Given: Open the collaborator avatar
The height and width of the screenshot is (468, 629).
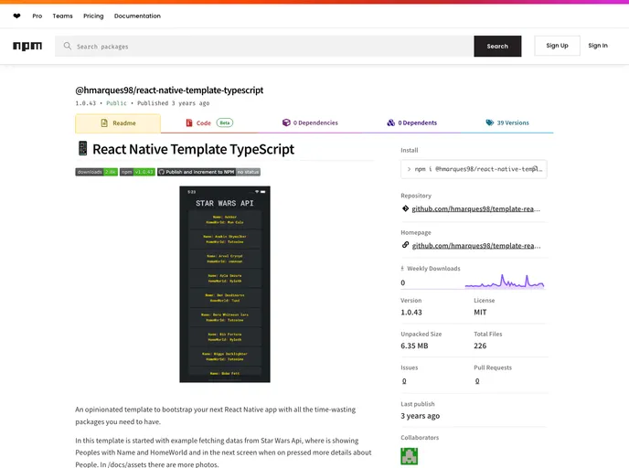Looking at the screenshot, I should [x=410, y=456].
